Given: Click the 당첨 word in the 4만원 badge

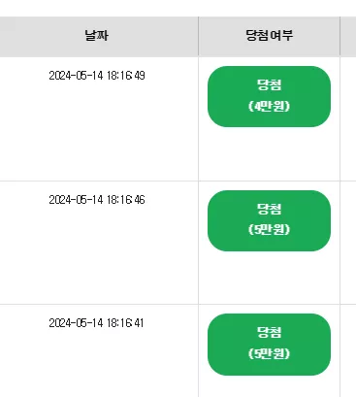Looking at the screenshot, I should [269, 85].
